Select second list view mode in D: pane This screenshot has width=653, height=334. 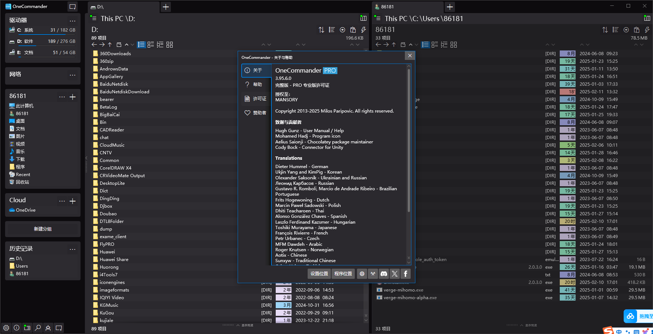[x=151, y=45]
